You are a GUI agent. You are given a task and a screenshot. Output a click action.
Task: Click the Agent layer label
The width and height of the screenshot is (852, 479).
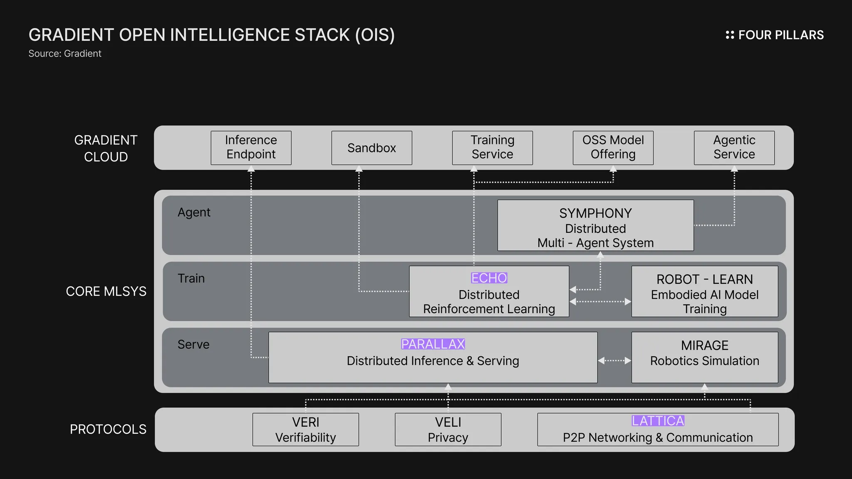(194, 212)
